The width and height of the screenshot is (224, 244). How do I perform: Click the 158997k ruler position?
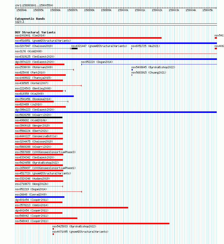tap(72, 10)
